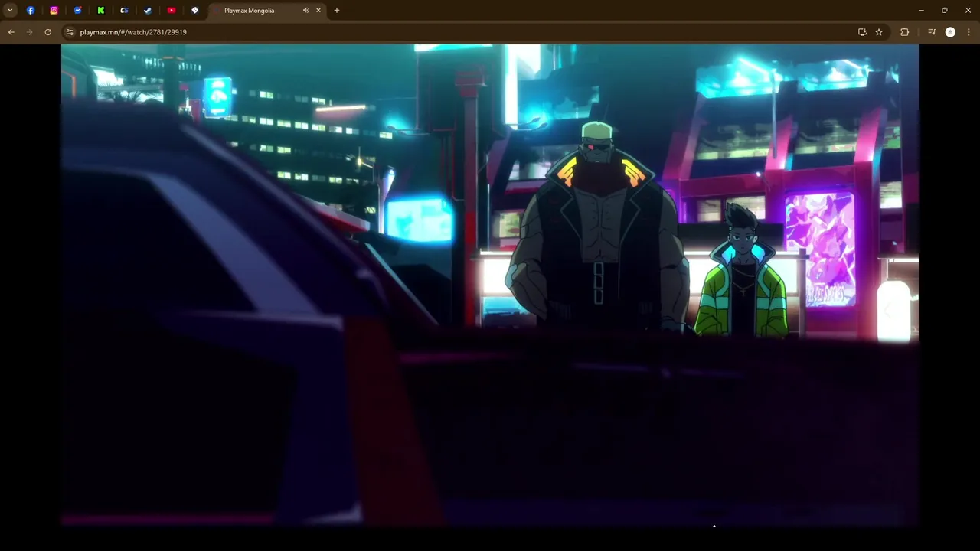This screenshot has width=980, height=551.
Task: Install the Playmax app via address bar icon
Action: (x=862, y=32)
